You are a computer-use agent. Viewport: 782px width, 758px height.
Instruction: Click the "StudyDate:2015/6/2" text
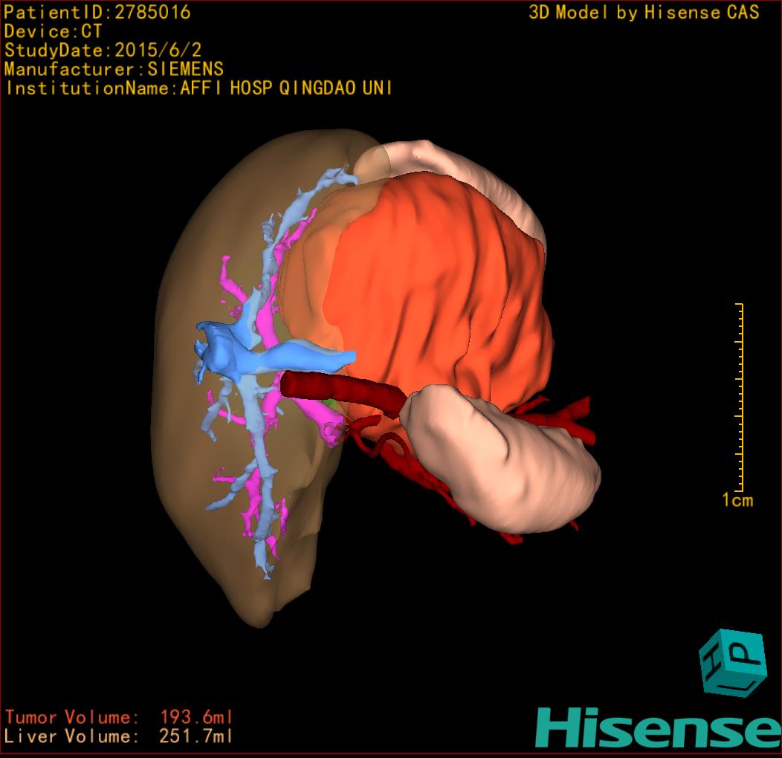tap(103, 51)
